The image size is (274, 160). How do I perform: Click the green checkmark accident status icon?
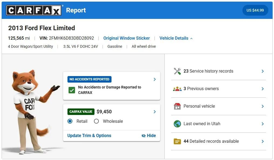coord(72,90)
